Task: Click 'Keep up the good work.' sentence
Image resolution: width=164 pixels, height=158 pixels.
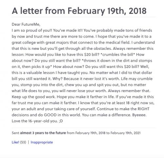Action: click(x=34, y=97)
